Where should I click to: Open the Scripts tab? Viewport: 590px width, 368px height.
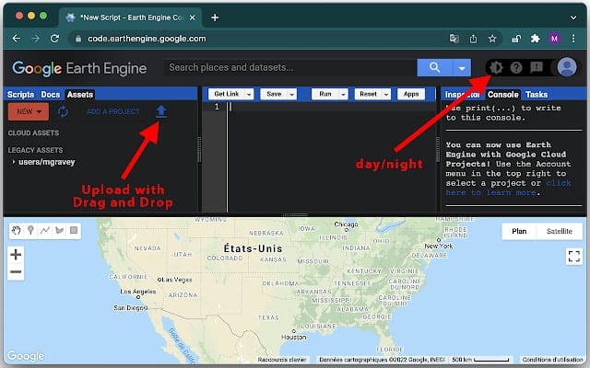(20, 95)
